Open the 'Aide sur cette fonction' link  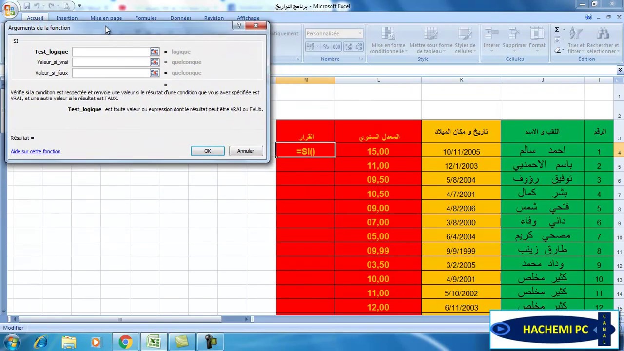click(x=36, y=151)
